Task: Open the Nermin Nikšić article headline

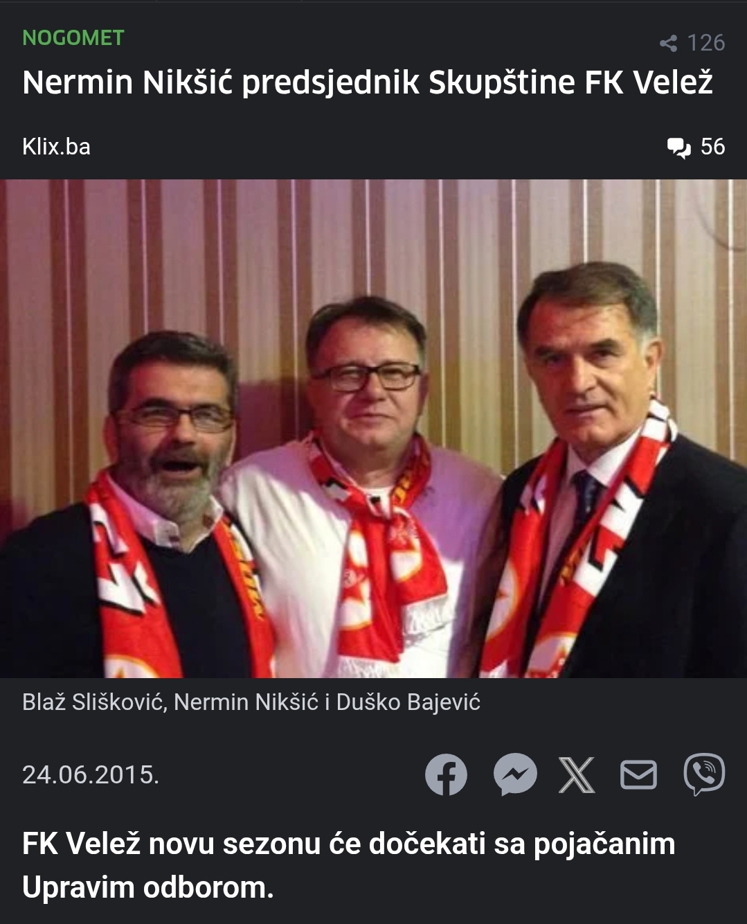Action: pyautogui.click(x=368, y=82)
